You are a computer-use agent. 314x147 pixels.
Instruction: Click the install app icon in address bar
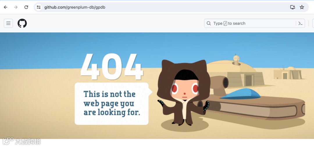292,7
